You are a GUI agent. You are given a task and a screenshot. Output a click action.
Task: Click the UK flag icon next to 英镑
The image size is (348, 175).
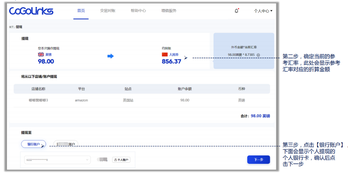pyautogui.click(x=41, y=54)
